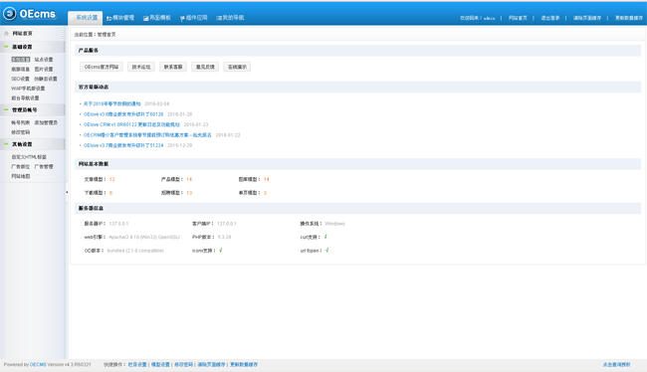The image size is (647, 372).
Task: Click 更新数据缓存 in the top header
Action: click(629, 18)
